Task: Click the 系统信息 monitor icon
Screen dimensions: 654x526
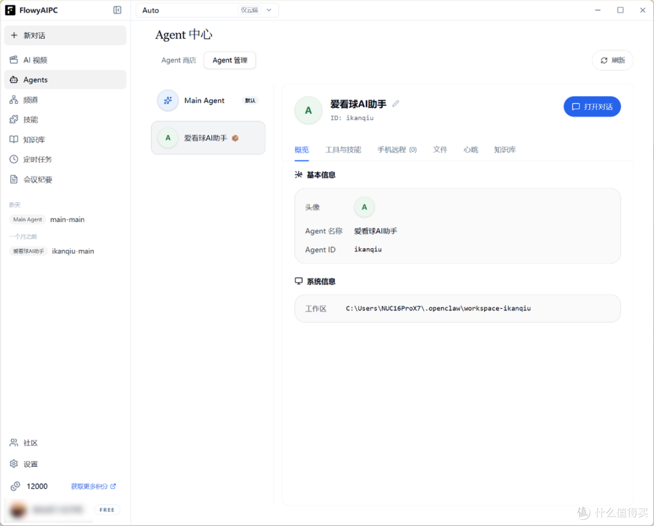Action: coord(299,281)
